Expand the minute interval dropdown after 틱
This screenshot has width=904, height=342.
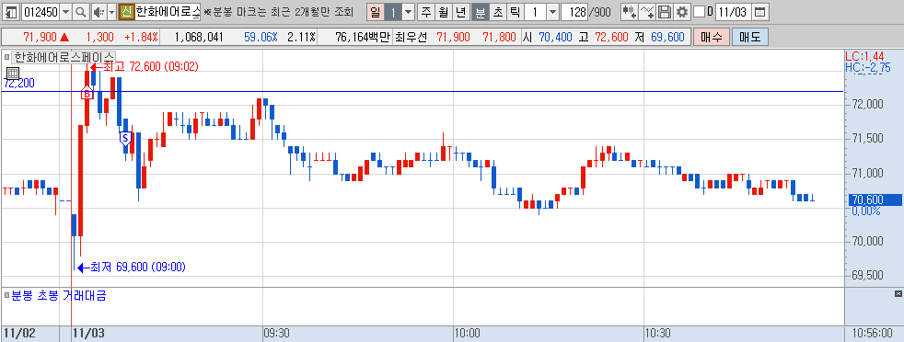[552, 12]
